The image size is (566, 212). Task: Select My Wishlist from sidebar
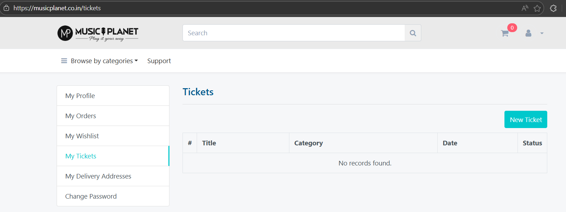[x=82, y=136]
